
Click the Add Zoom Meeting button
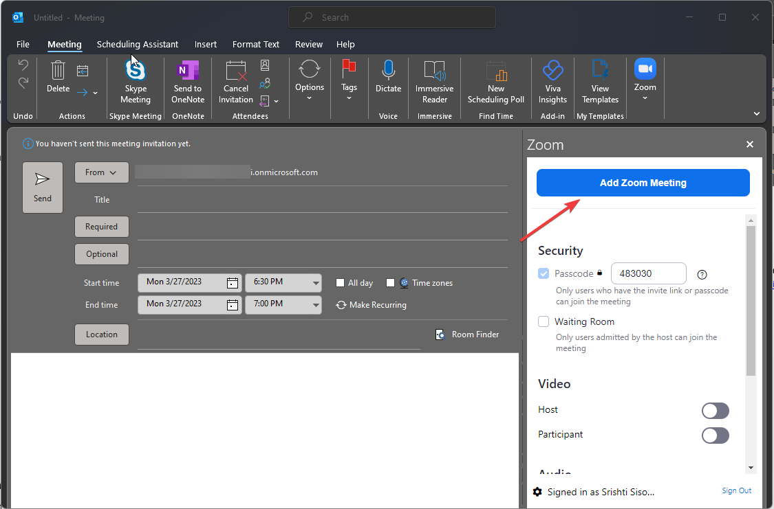tap(643, 183)
